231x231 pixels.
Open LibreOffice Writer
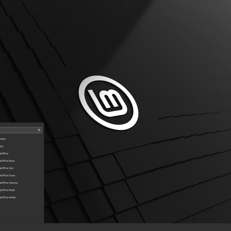(x=8, y=197)
